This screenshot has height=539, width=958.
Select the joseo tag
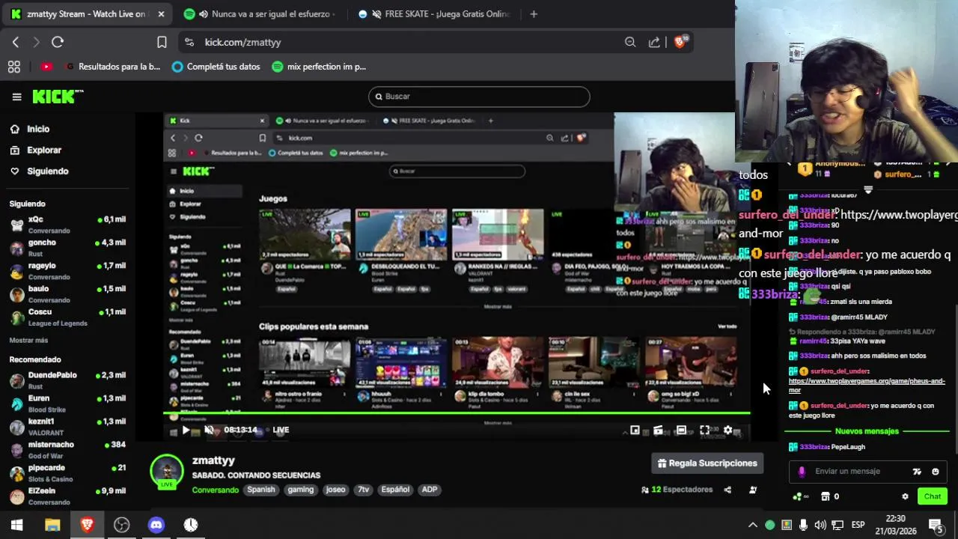coord(335,490)
